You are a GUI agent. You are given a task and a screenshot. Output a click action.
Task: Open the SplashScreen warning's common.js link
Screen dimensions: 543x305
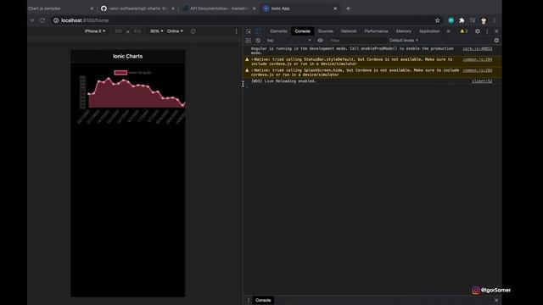click(477, 70)
